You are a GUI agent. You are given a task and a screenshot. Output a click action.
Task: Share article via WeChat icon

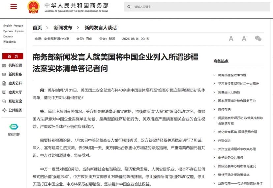(x=258, y=38)
